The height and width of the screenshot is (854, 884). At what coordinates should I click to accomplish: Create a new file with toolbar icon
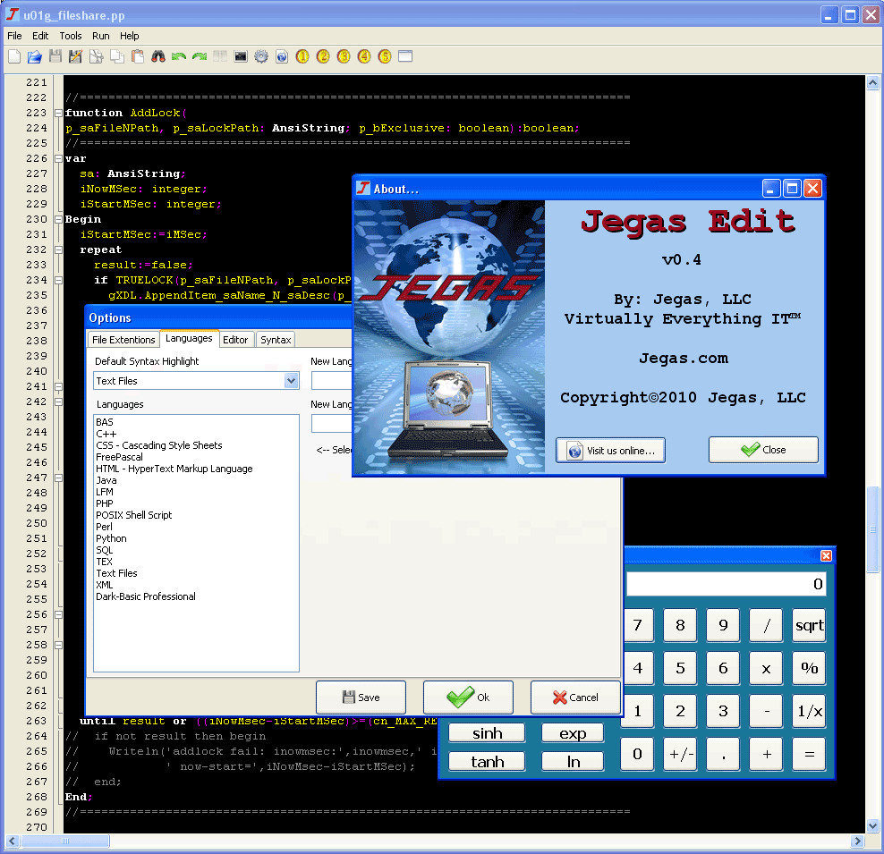pyautogui.click(x=14, y=56)
